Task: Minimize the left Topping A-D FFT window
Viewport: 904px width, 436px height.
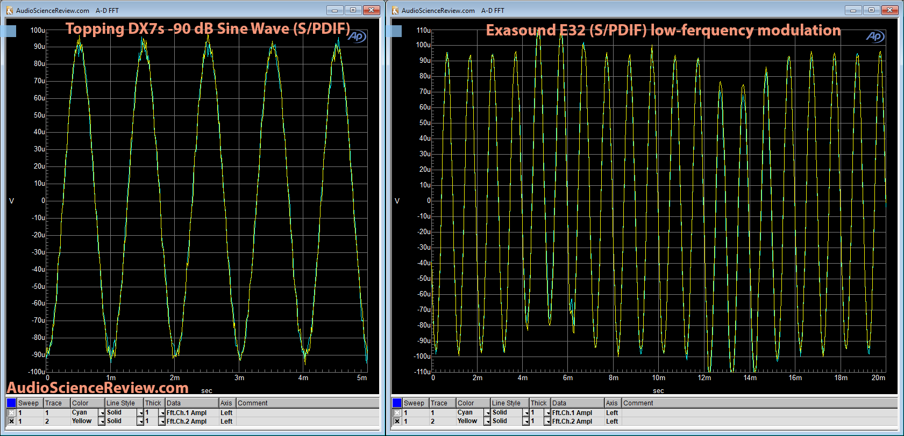Action: [x=334, y=10]
